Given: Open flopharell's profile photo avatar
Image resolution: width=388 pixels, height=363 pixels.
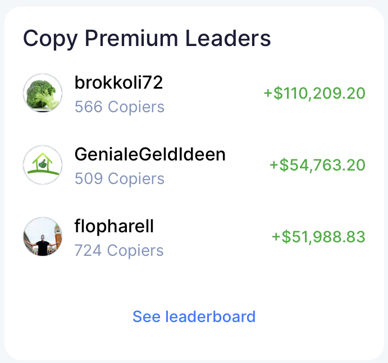Looking at the screenshot, I should click(x=43, y=237).
